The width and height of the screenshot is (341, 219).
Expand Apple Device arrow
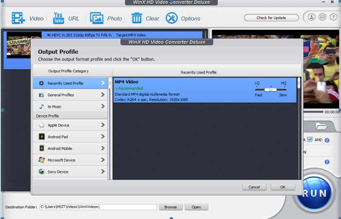pyautogui.click(x=103, y=125)
